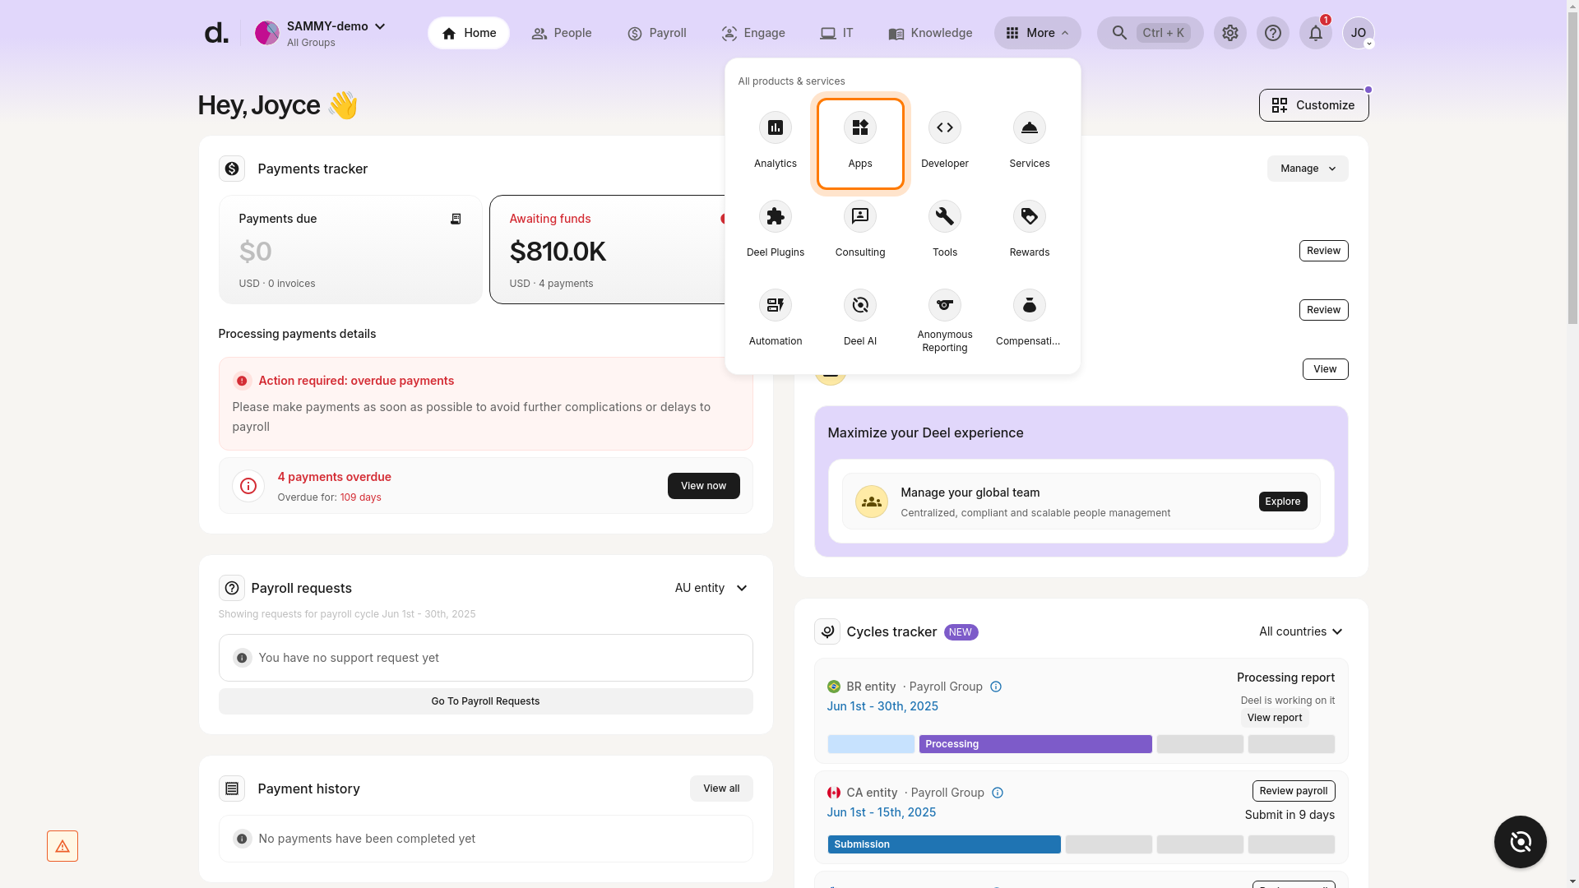This screenshot has width=1579, height=888.
Task: Open the Automation icon
Action: tap(775, 305)
